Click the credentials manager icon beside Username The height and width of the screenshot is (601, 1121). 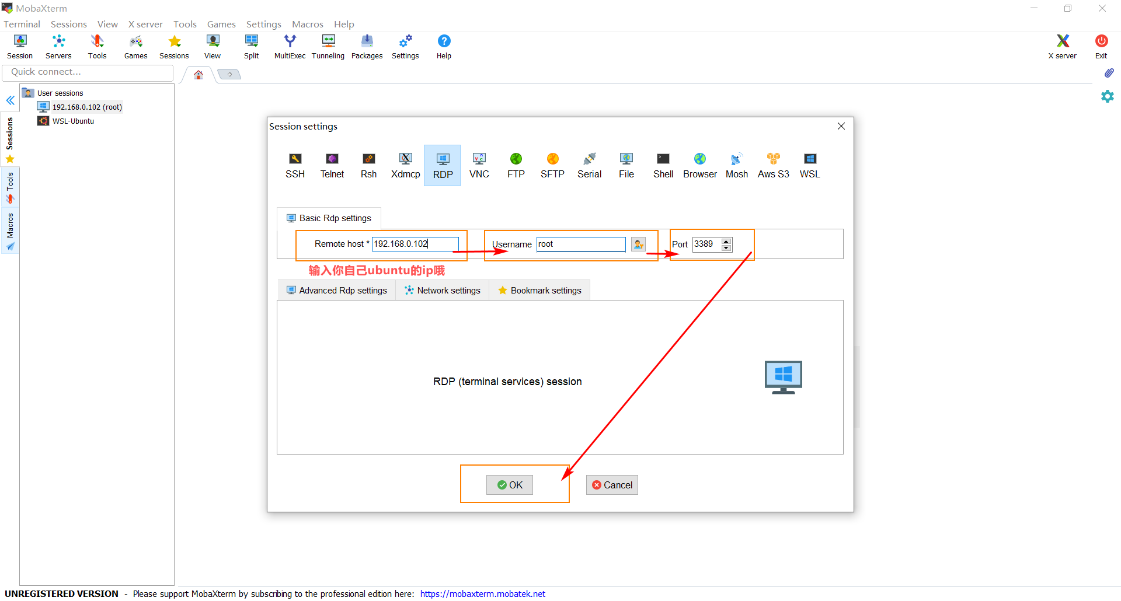point(639,244)
